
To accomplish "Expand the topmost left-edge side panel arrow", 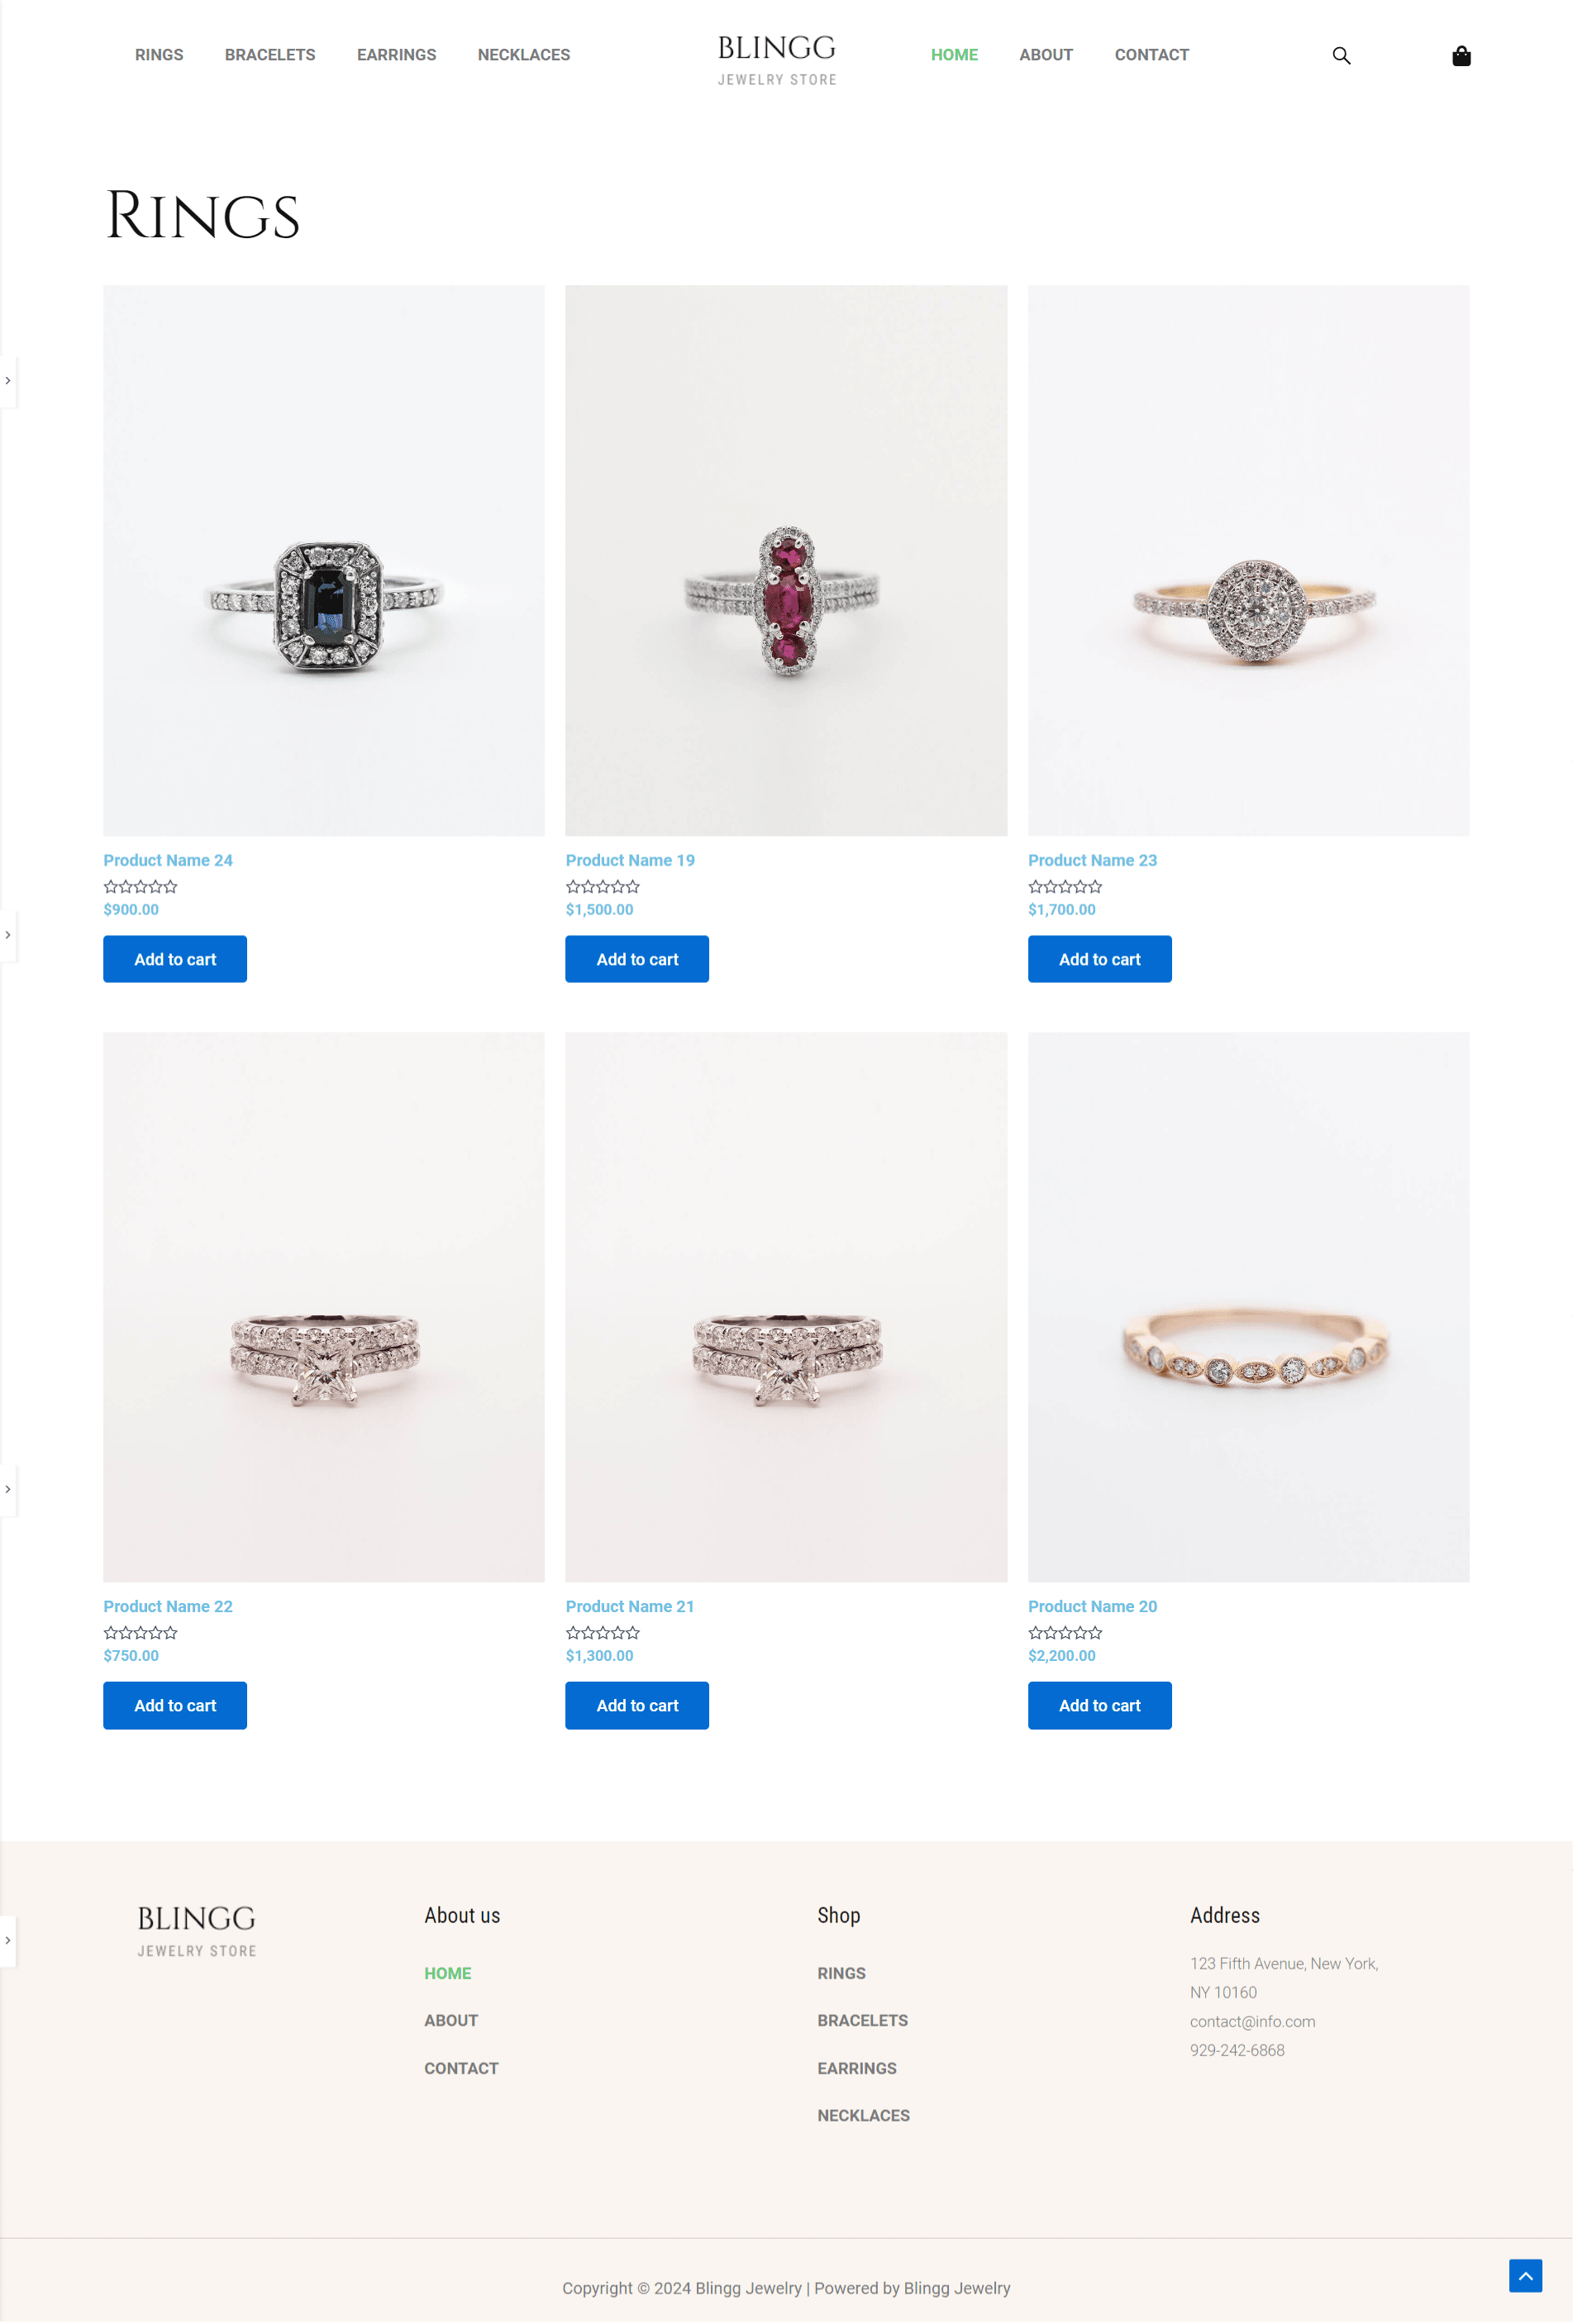I will [x=8, y=381].
